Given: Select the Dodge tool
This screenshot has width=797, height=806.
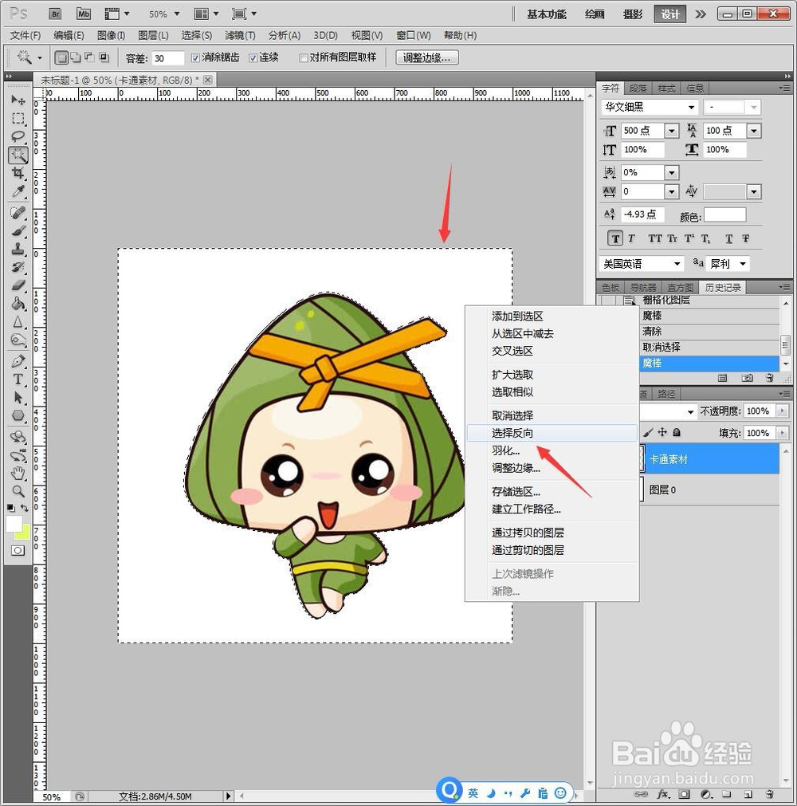Looking at the screenshot, I should pos(18,340).
